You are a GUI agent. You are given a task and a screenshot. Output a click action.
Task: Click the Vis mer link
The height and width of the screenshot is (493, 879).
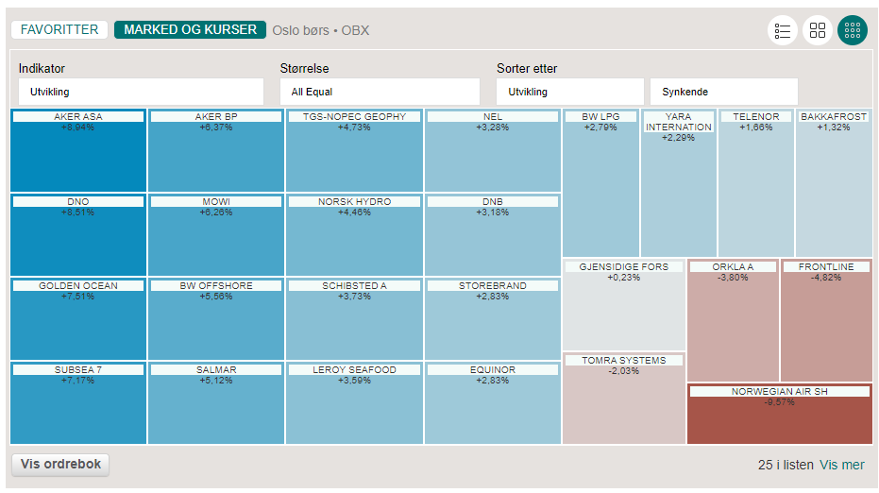pos(841,465)
